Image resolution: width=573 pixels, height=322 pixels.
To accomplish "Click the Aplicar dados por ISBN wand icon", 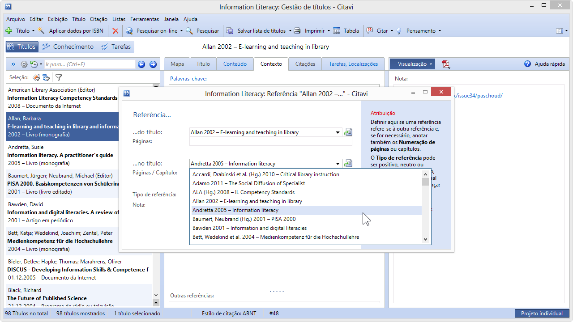I will [42, 31].
